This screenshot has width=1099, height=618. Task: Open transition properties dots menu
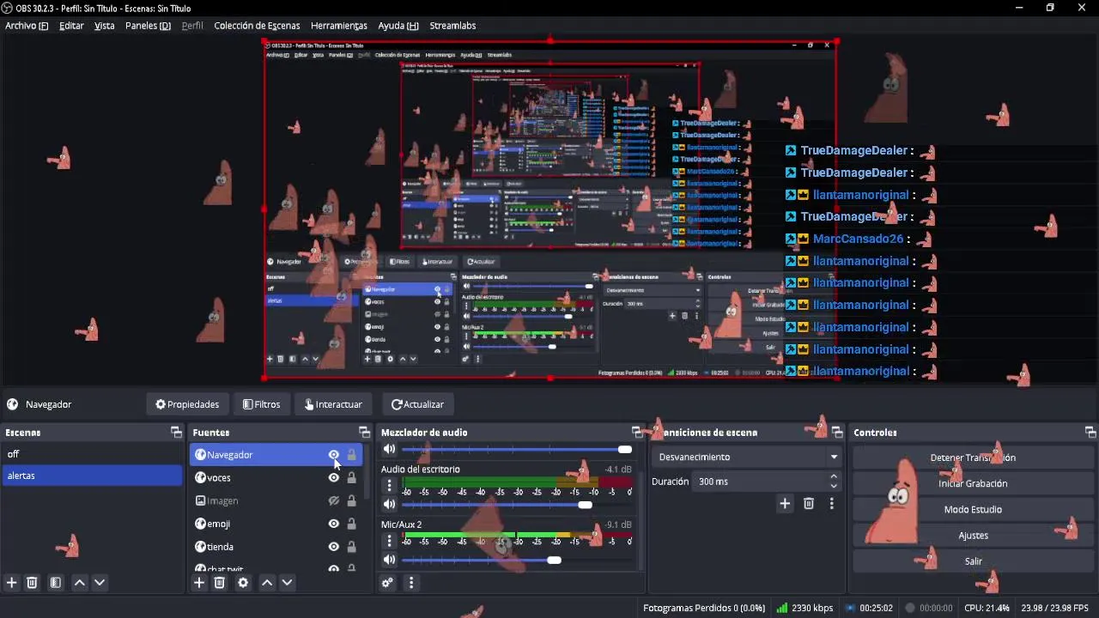[831, 504]
